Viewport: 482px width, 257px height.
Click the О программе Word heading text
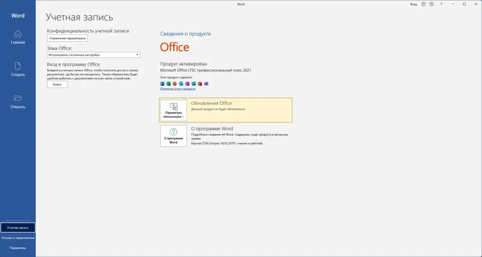[x=212, y=128]
